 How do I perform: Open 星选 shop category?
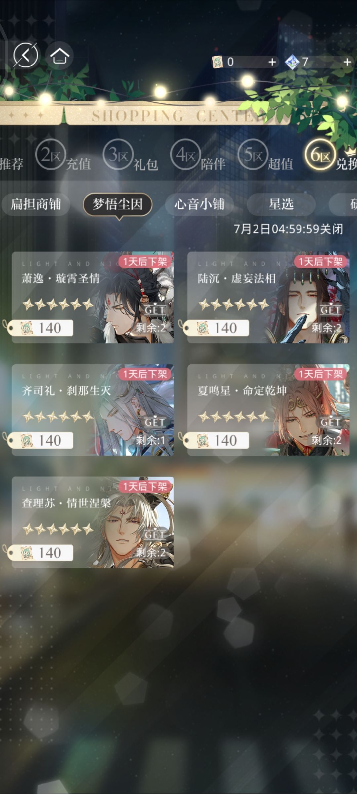[281, 204]
